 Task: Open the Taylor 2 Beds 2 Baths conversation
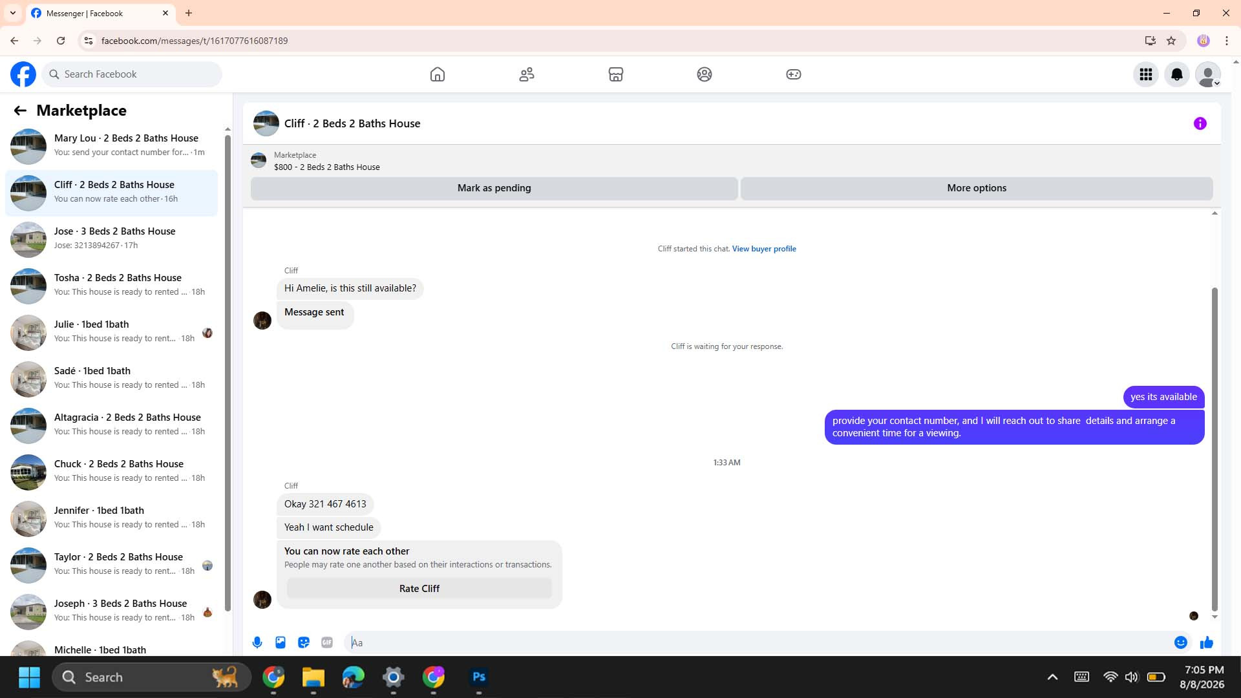click(112, 565)
